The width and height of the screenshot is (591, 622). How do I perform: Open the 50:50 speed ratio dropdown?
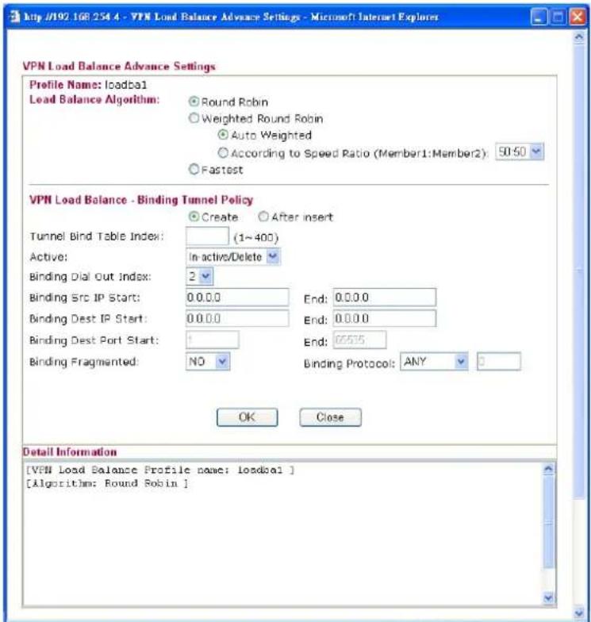520,152
